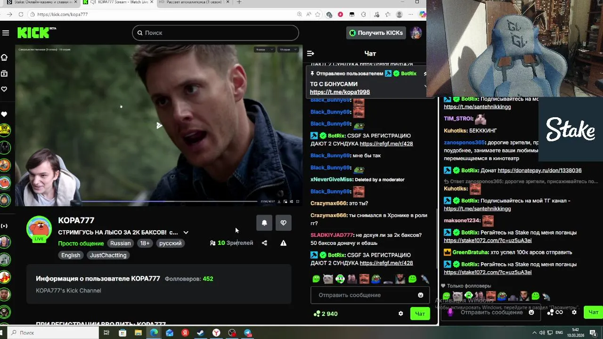
Task: Toggle the notification bell for KOPA777
Action: coord(264,223)
